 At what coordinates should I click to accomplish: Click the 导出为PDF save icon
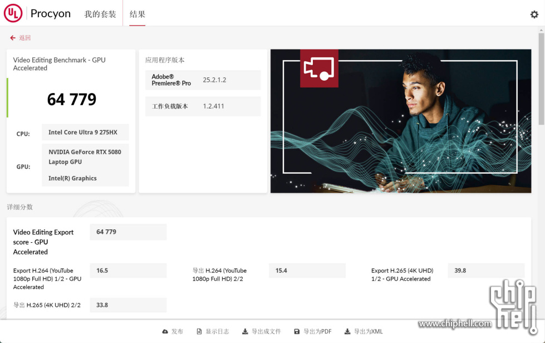tap(297, 331)
